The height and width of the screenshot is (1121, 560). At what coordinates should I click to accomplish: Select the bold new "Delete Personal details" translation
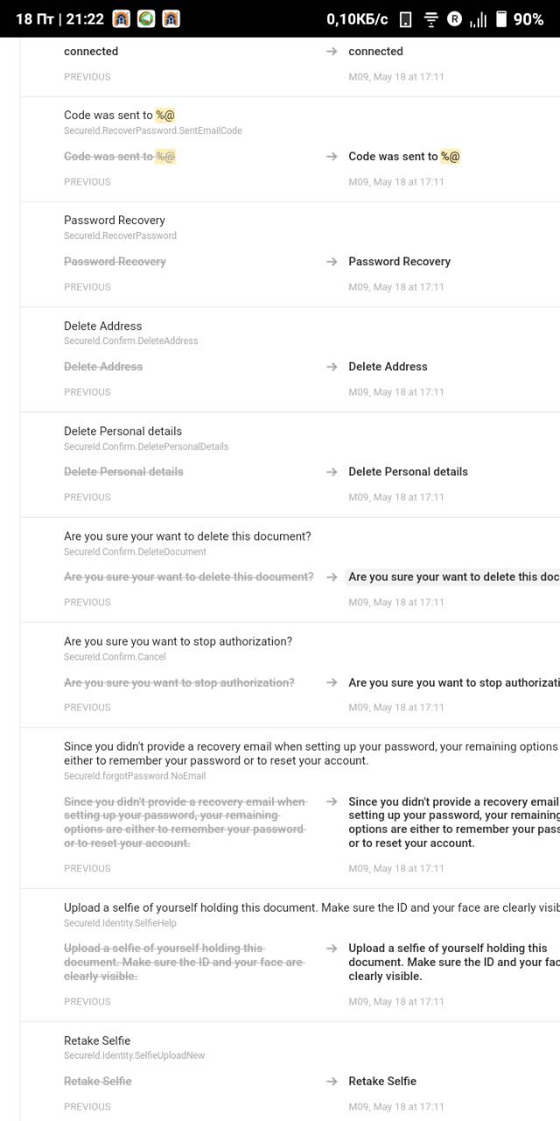[408, 471]
